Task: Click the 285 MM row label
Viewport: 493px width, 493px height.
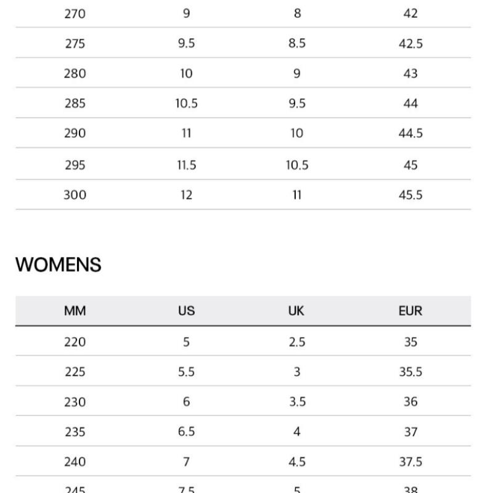Action: tap(75, 104)
